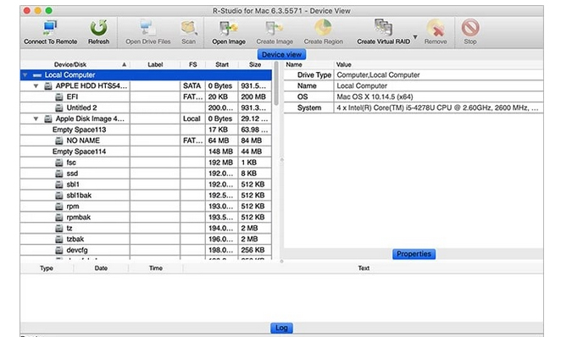This screenshot has height=337, width=561.
Task: Click the Create Region icon
Action: [x=323, y=28]
